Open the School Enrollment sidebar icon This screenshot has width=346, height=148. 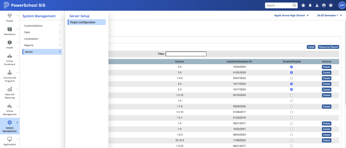[x=9, y=55]
